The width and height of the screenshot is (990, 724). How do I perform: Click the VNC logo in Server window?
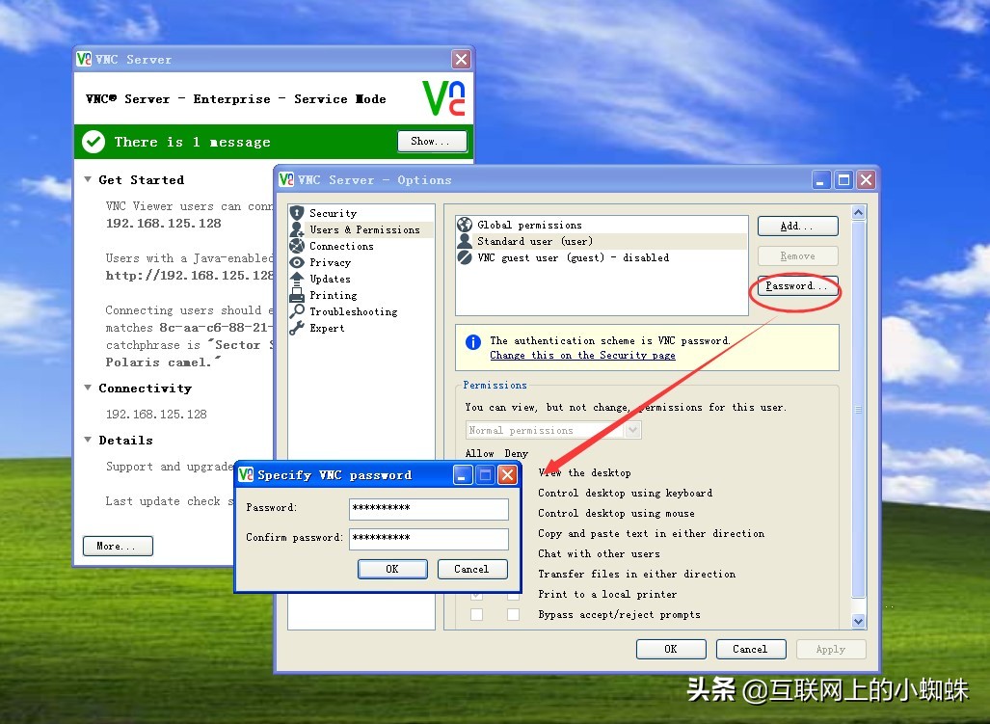pos(444,98)
